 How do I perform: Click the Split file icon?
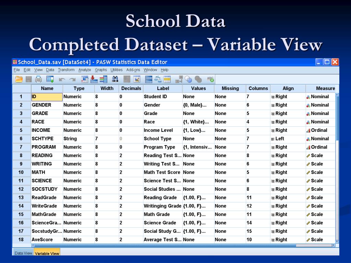pyautogui.click(x=149, y=79)
